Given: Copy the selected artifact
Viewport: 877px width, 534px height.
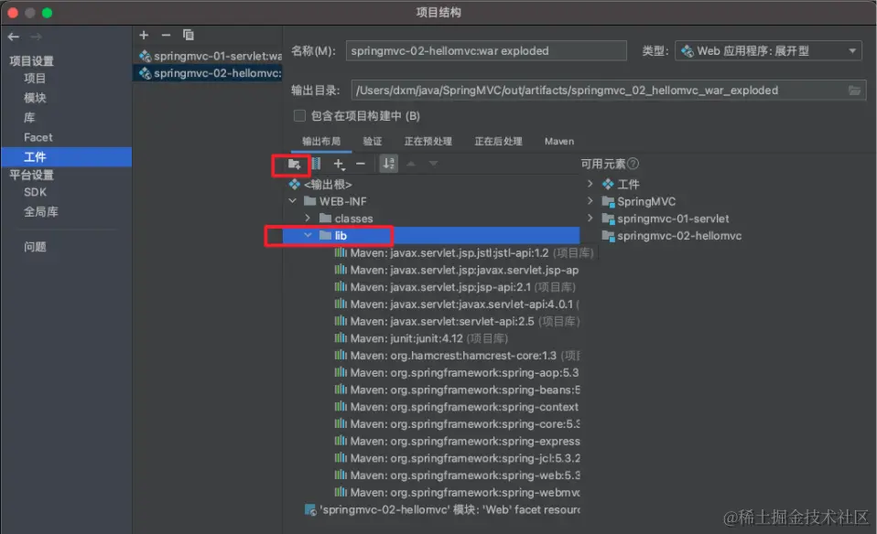Looking at the screenshot, I should 188,35.
